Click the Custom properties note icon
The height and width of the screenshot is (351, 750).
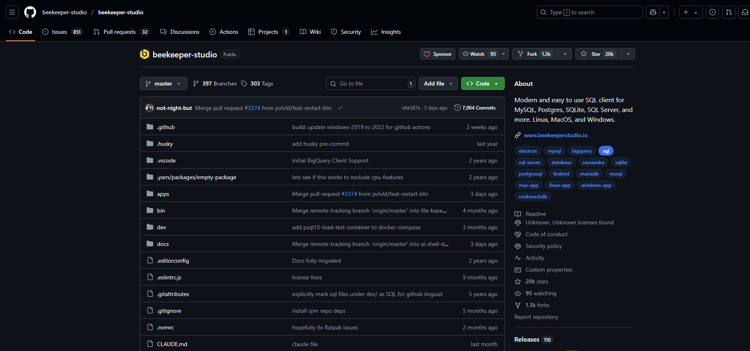coord(518,270)
